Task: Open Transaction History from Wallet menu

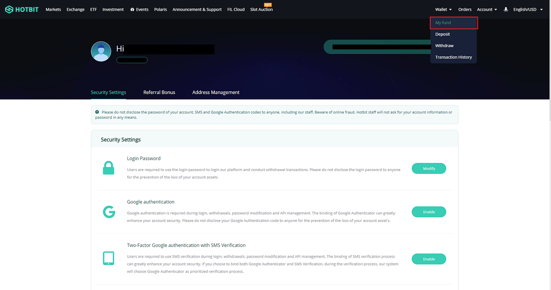Action: coord(454,57)
